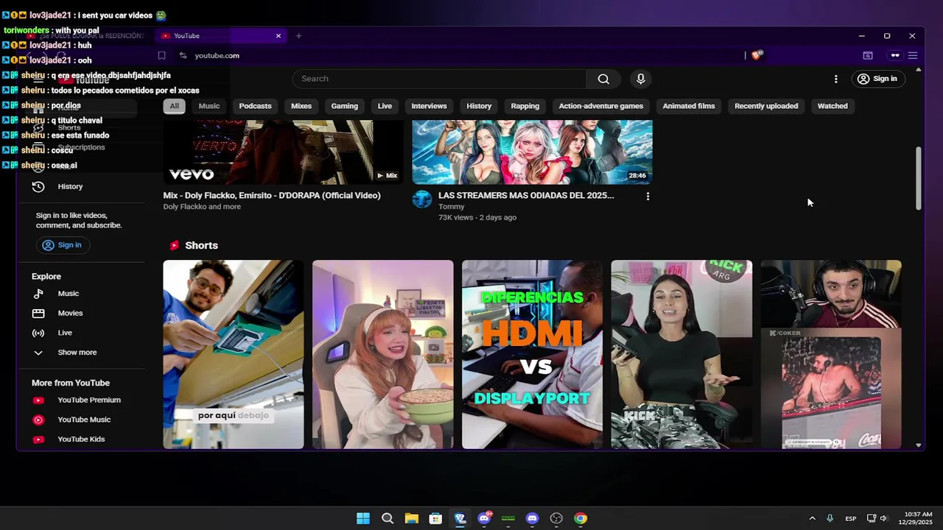Open the vevo mix video thumbnail
The height and width of the screenshot is (530, 943).
tap(283, 152)
